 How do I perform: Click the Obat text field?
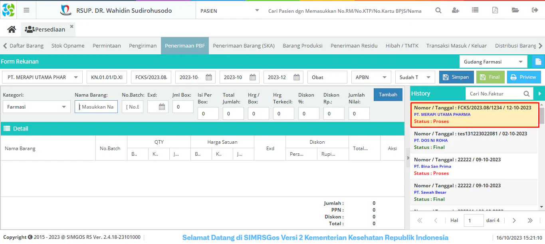pyautogui.click(x=327, y=77)
